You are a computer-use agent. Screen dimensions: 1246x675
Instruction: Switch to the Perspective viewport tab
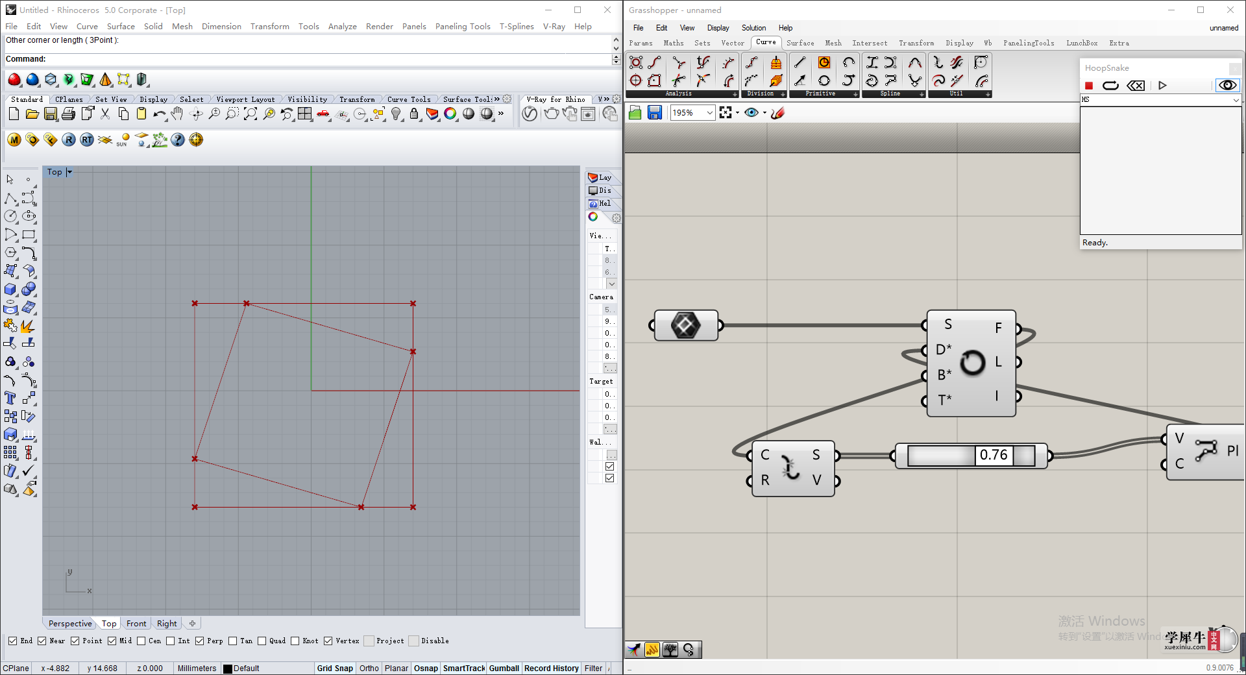coord(70,624)
